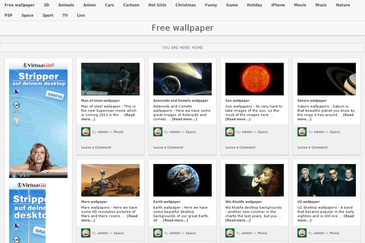The width and height of the screenshot is (365, 243).
Task: Click Read more on Sun wallpaper excerpt
Action: coord(238,119)
